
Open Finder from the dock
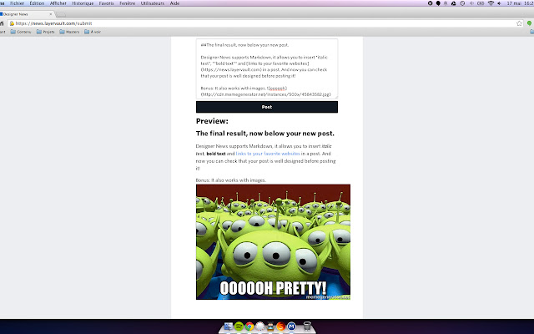(229, 326)
